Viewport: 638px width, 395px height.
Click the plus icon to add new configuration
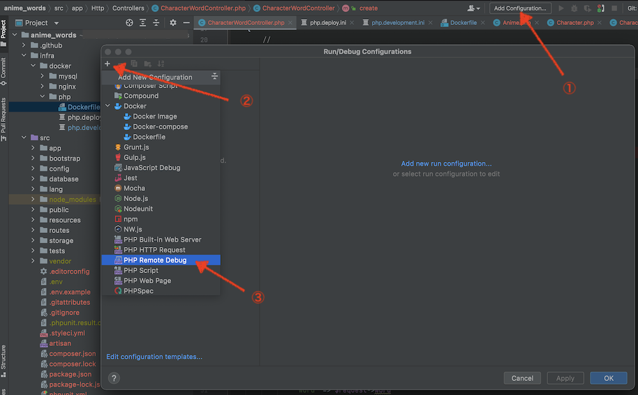click(107, 64)
